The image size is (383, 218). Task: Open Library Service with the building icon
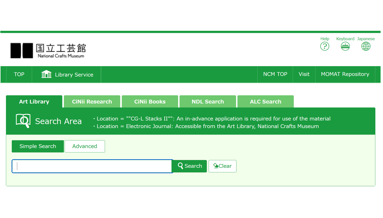(x=67, y=74)
